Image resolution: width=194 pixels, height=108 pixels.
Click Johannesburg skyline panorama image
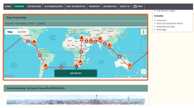[x=76, y=100]
